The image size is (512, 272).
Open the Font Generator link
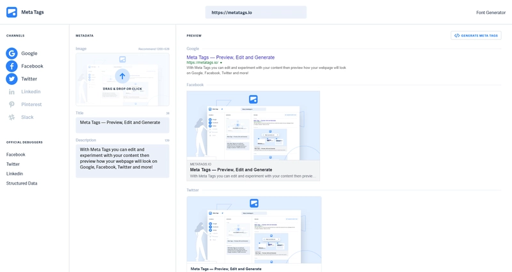[x=491, y=13]
